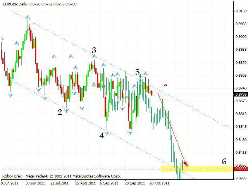Select the wave 4 label
This screenshot has width=248, height=186.
click(x=102, y=136)
